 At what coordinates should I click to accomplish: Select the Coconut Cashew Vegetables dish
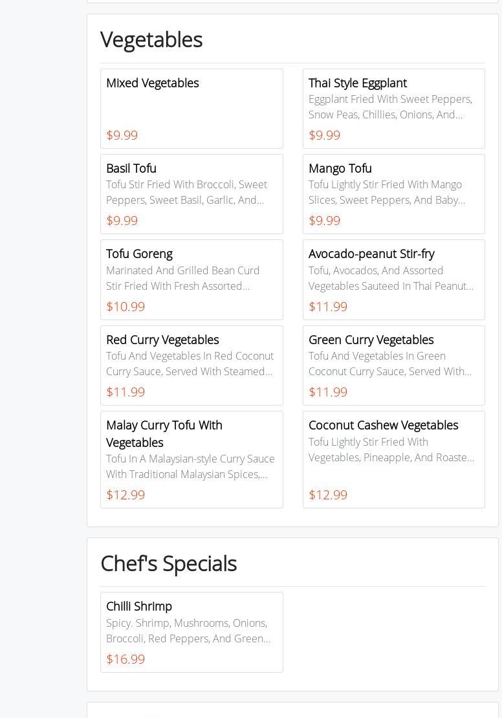click(393, 459)
